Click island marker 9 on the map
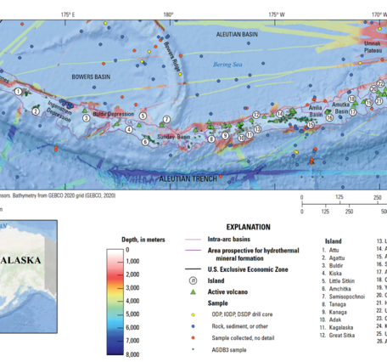The height and width of the screenshot is (362, 387). (225, 136)
